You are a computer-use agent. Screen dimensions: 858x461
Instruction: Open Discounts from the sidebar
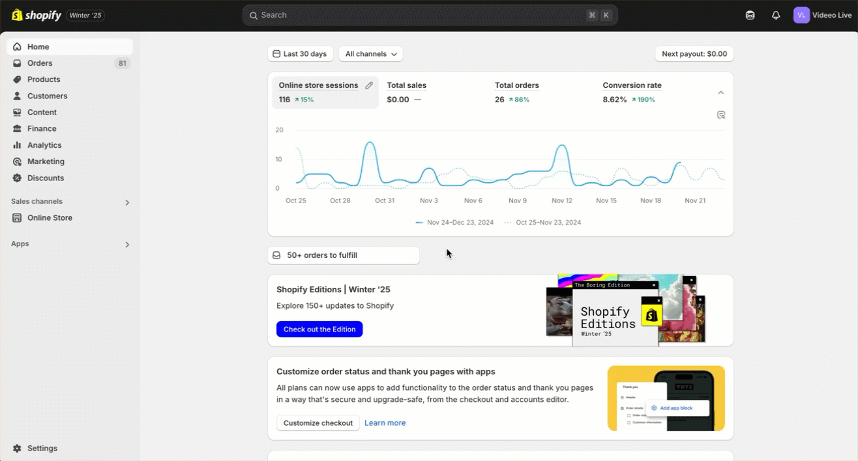46,178
